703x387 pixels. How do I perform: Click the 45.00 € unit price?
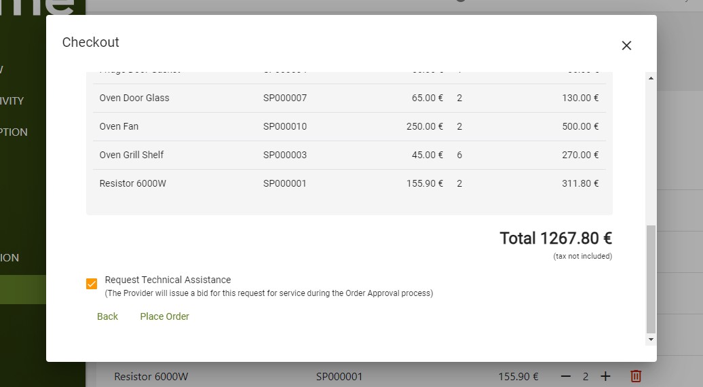[427, 155]
